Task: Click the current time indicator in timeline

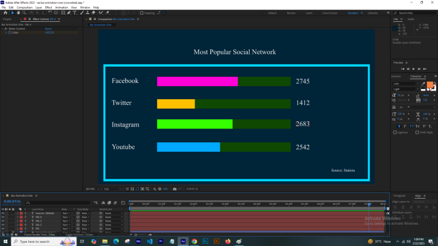Action: [369, 205]
